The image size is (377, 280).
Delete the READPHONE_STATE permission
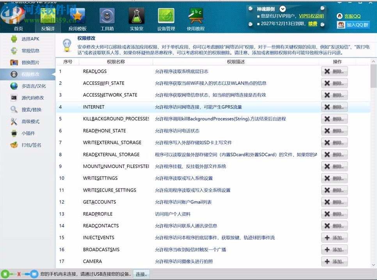(x=334, y=131)
